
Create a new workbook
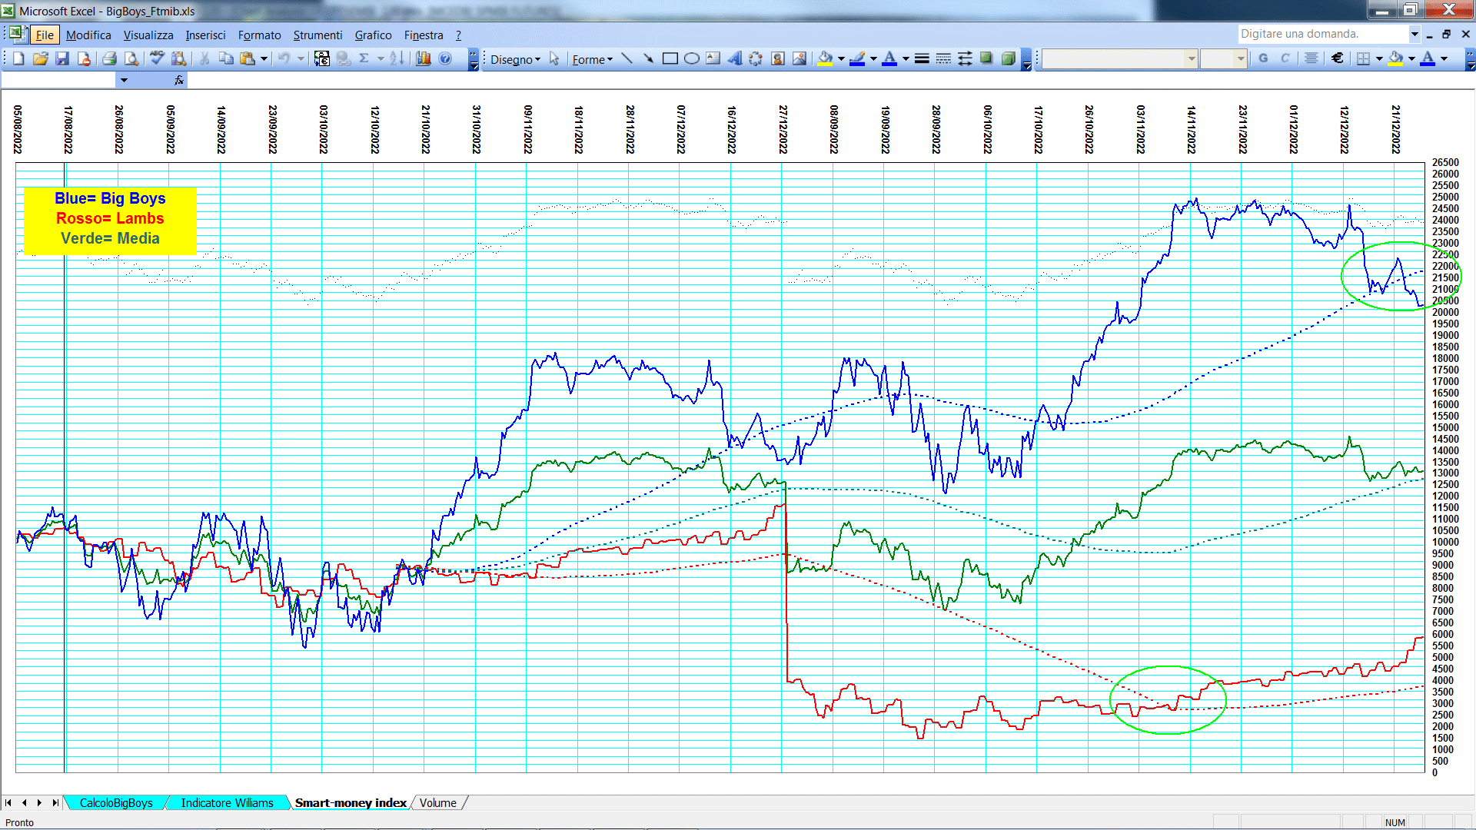click(18, 58)
